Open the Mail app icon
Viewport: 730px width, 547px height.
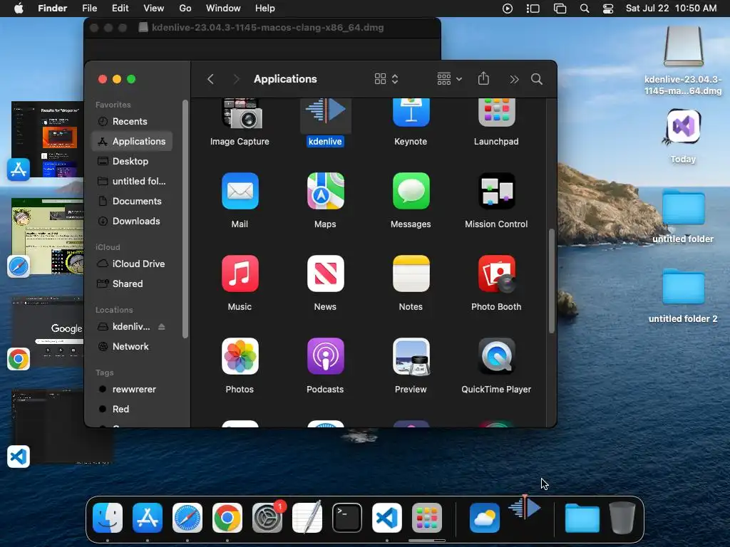[x=240, y=191]
